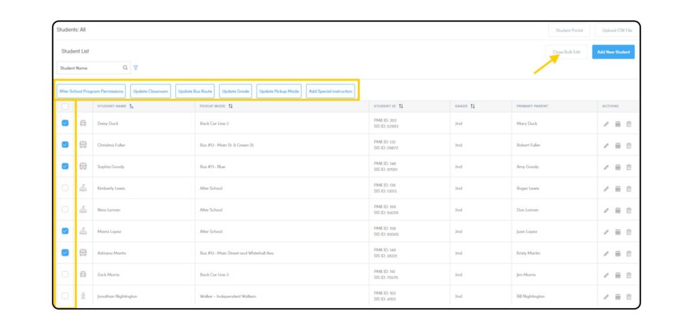This screenshot has height=331, width=693.
Task: Open the calendar icon for Christina Fuller
Action: click(x=617, y=145)
